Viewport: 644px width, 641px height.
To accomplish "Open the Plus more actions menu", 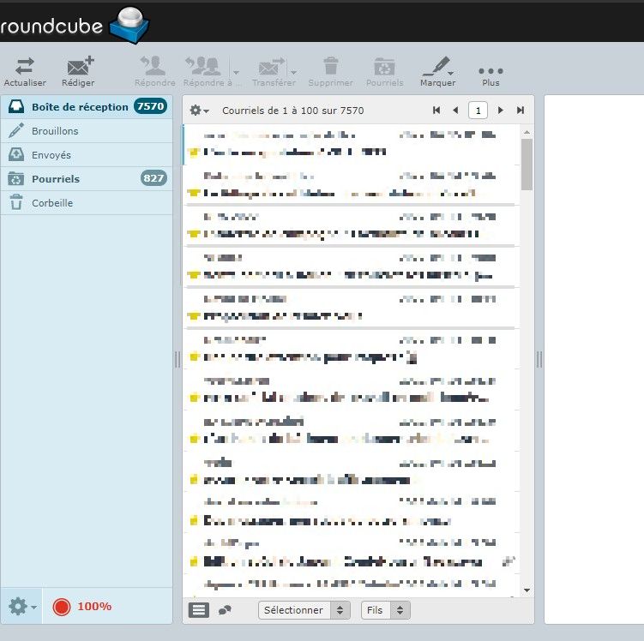I will click(x=491, y=70).
